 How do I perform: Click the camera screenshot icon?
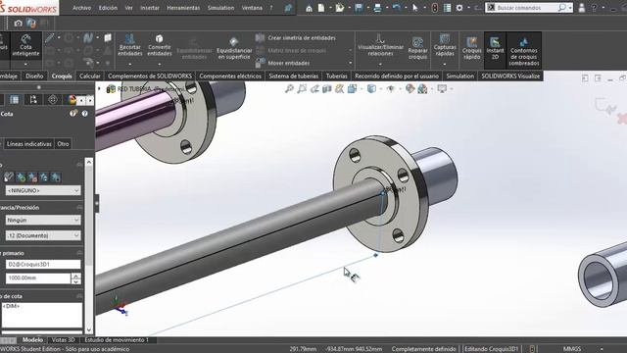pos(18,24)
